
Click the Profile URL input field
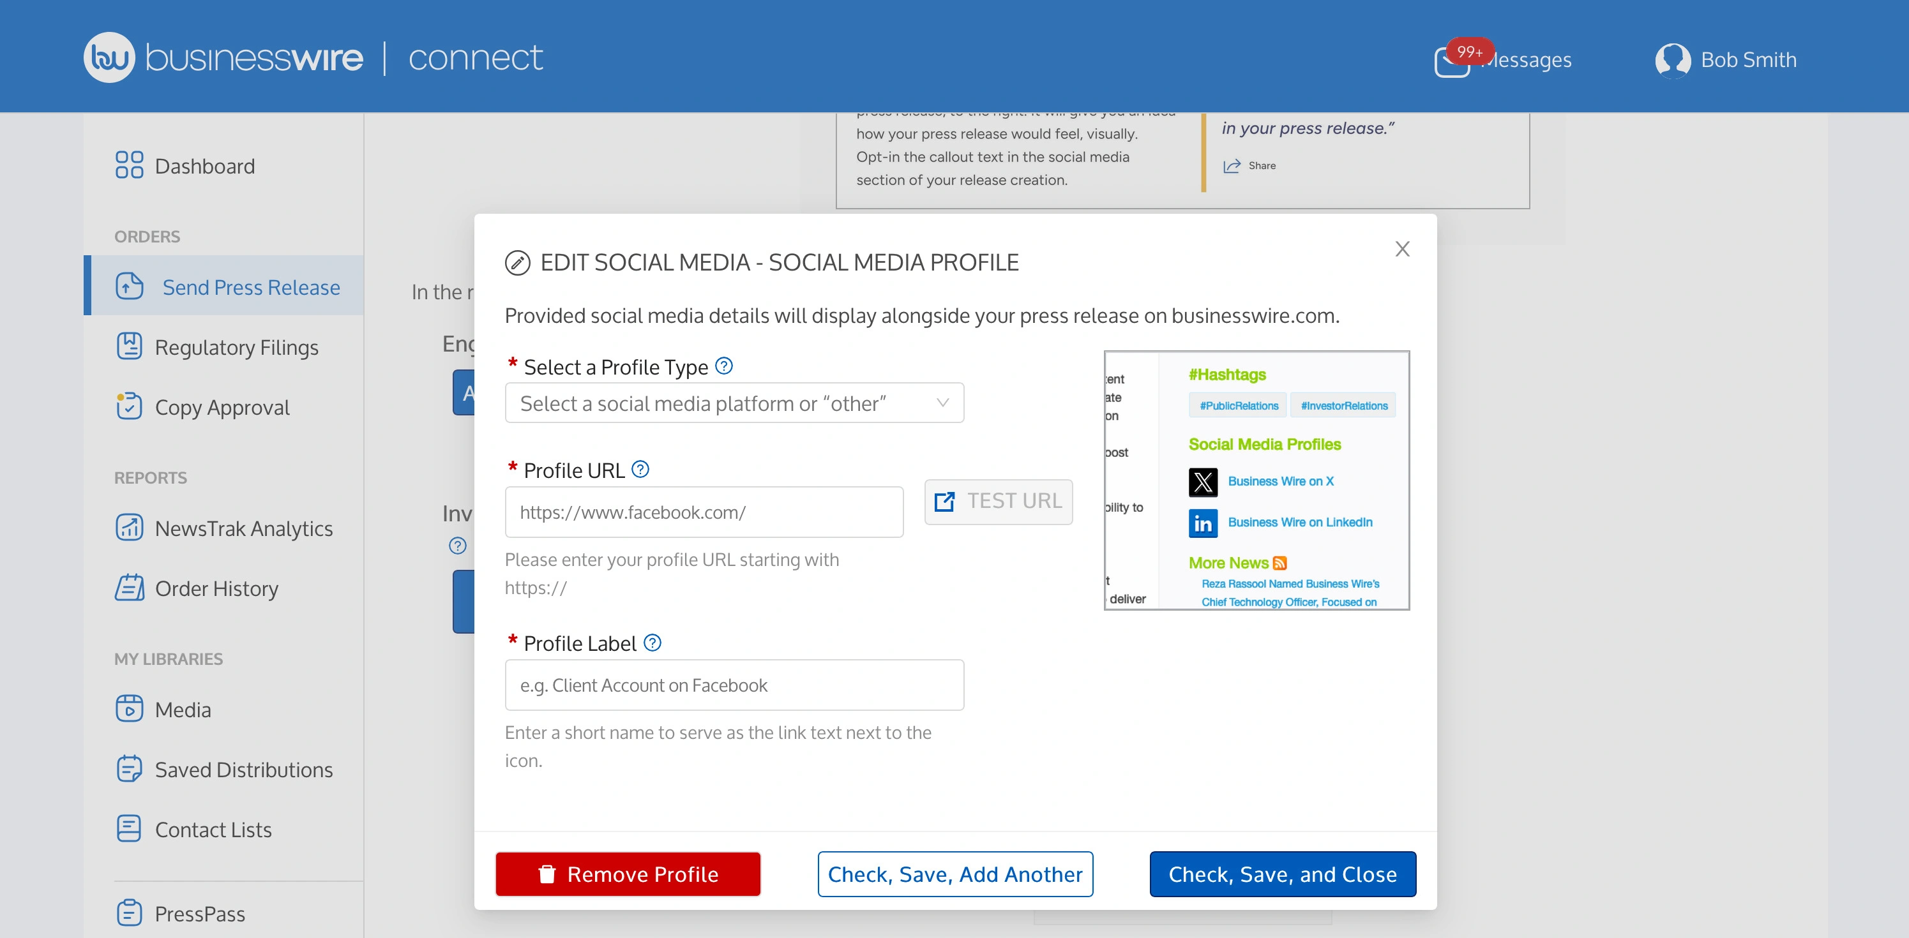(704, 511)
